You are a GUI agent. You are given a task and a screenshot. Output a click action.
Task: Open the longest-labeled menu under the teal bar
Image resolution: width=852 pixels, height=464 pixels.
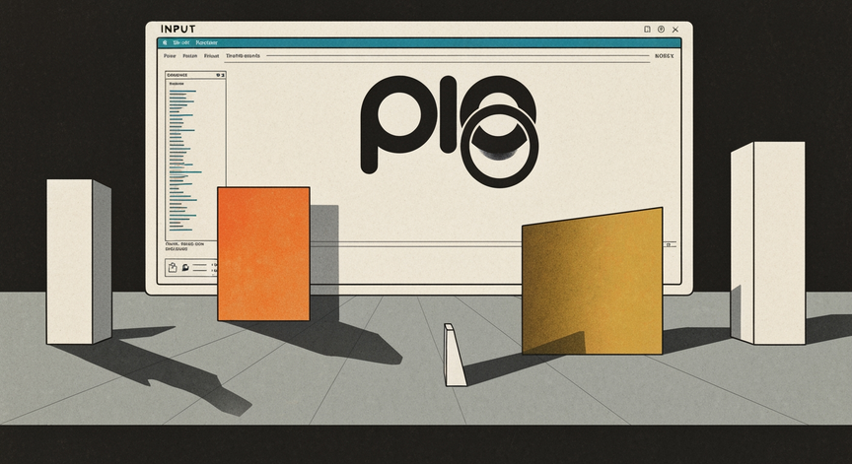click(243, 56)
